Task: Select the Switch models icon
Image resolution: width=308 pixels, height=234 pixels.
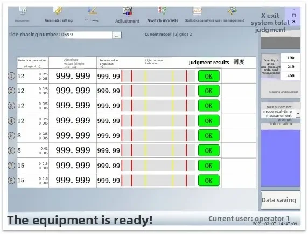Action: click(x=163, y=11)
